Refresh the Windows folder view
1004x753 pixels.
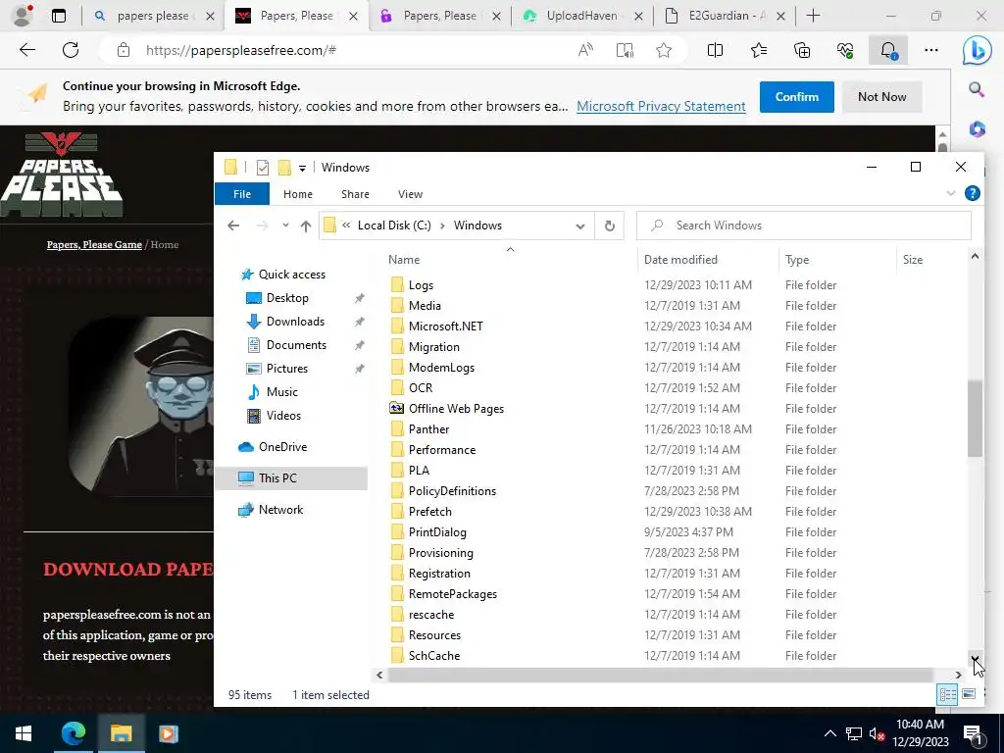610,226
